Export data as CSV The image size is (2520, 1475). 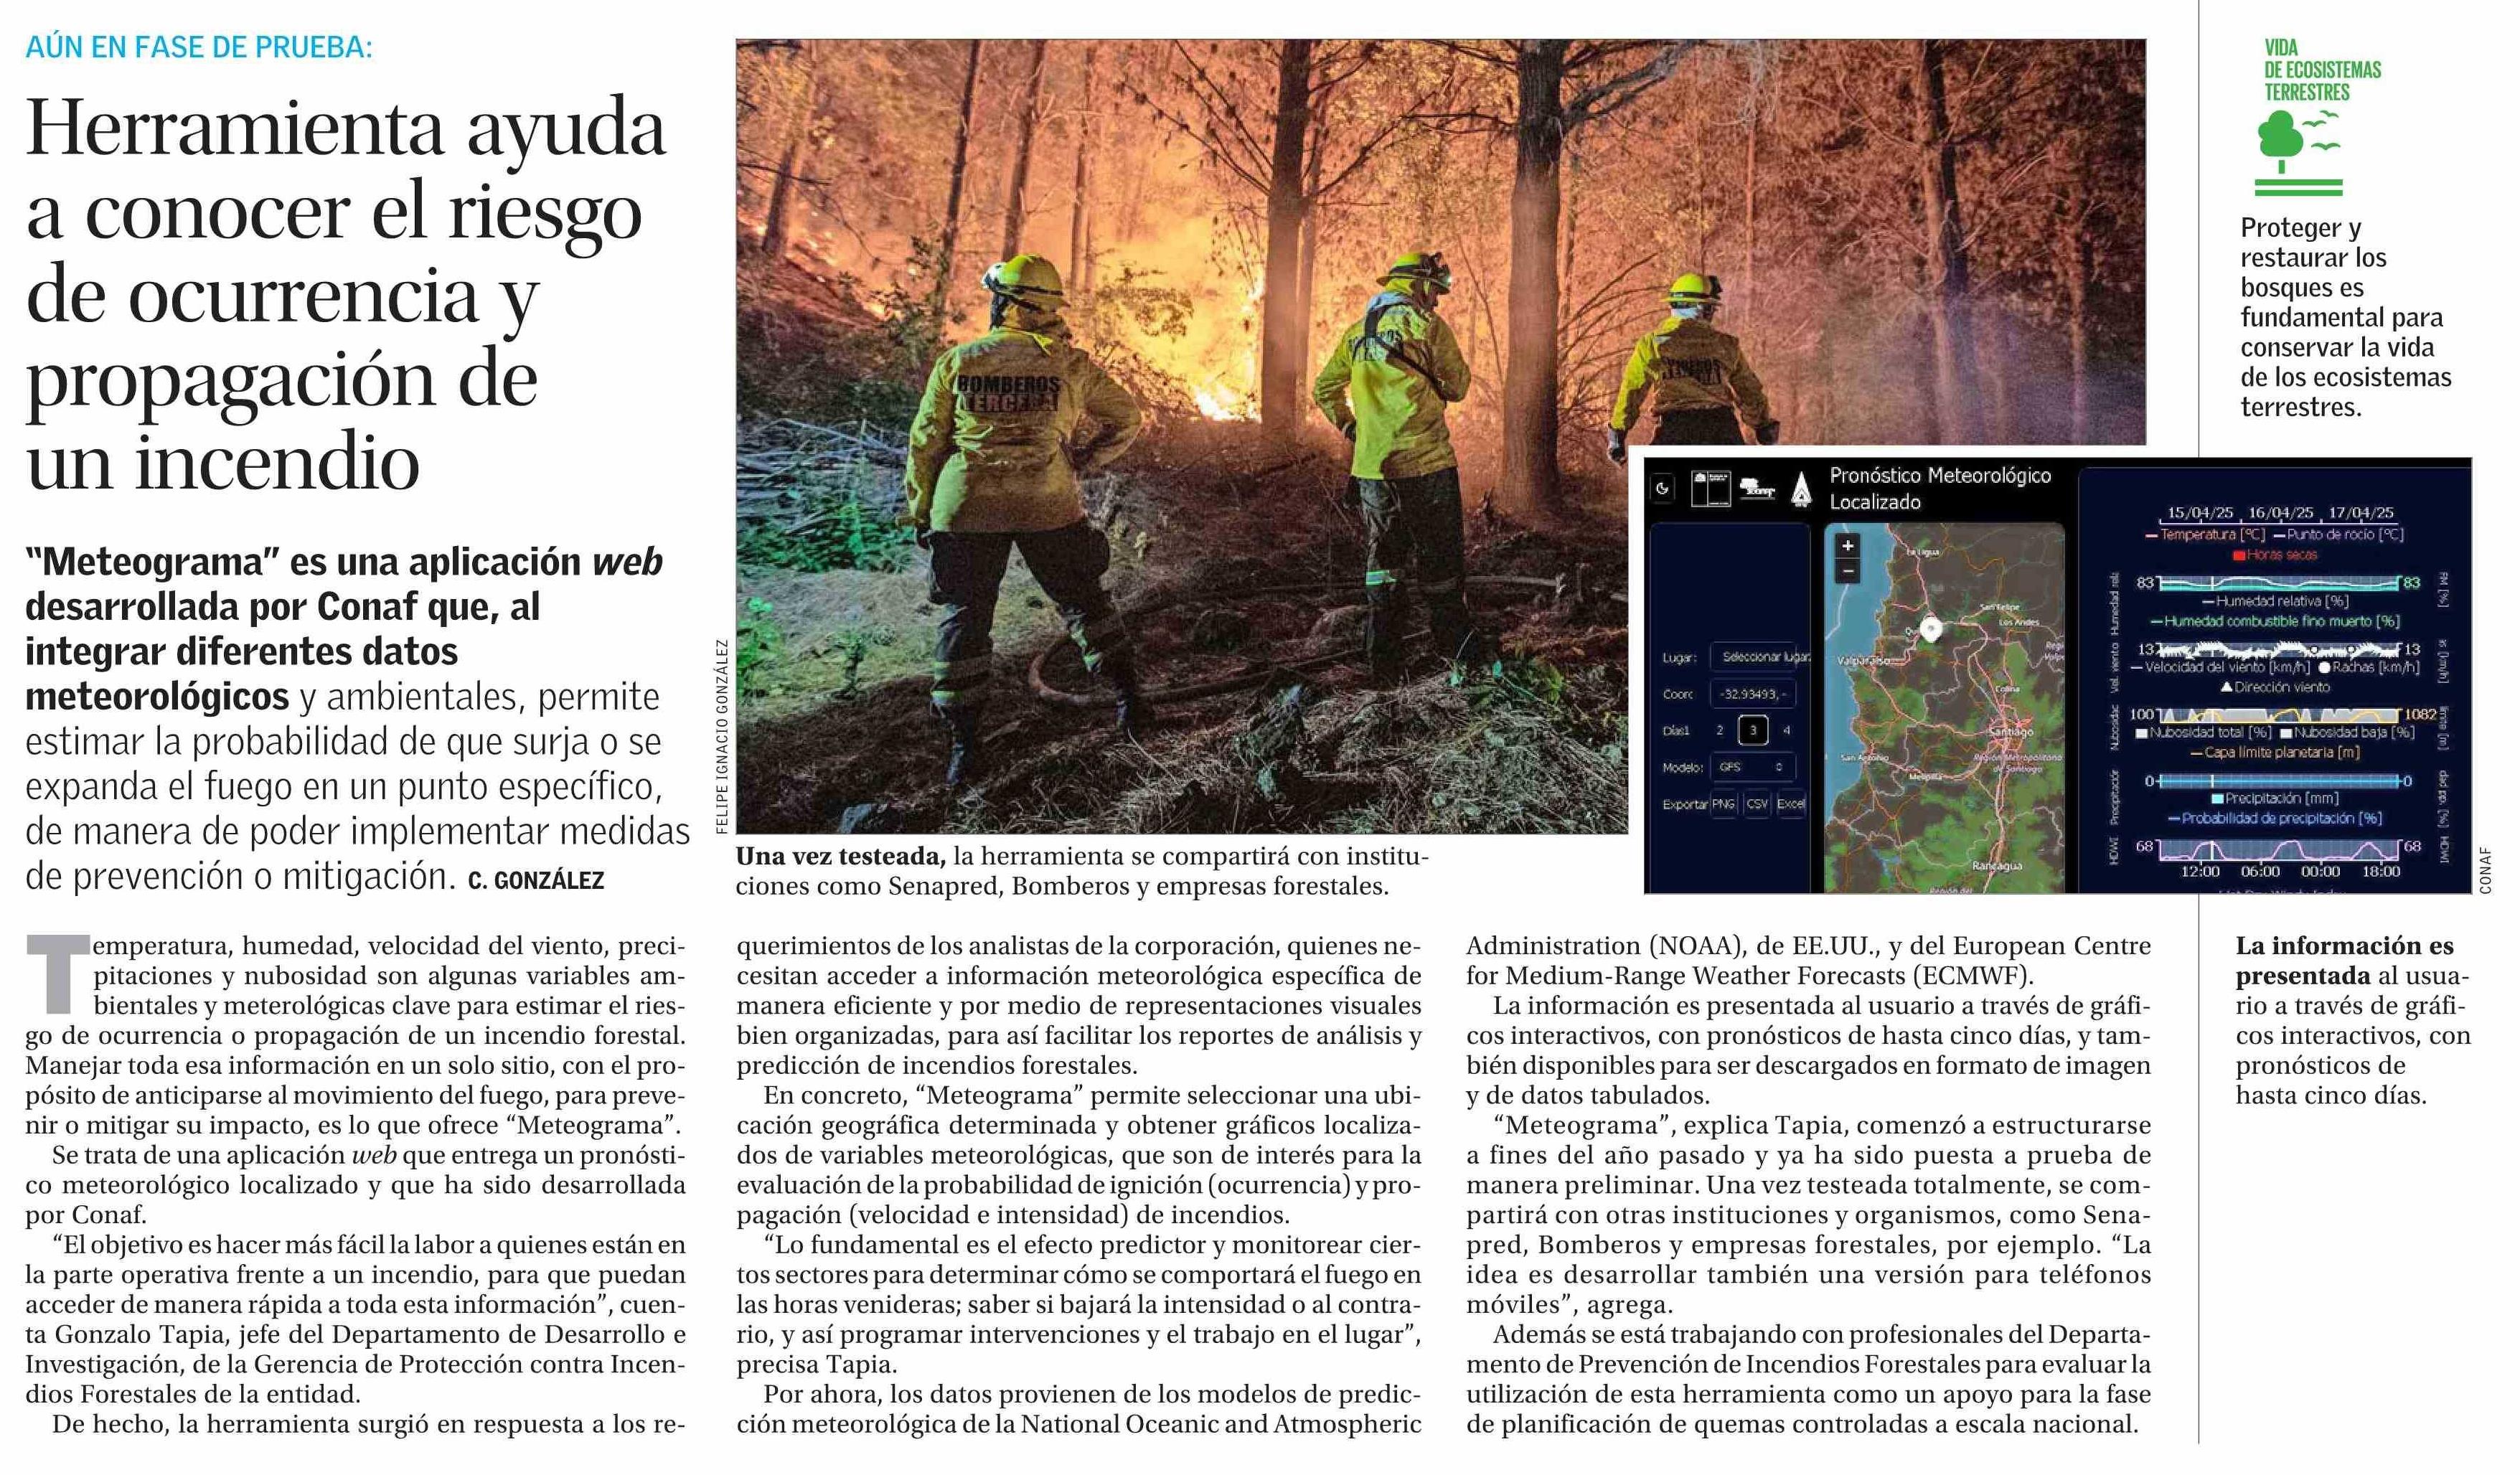[1757, 804]
